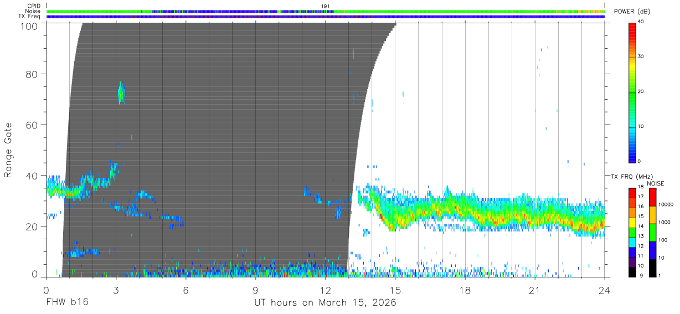680x314 pixels.
Task: Click the Range Gate axis title
Action: 8,150
